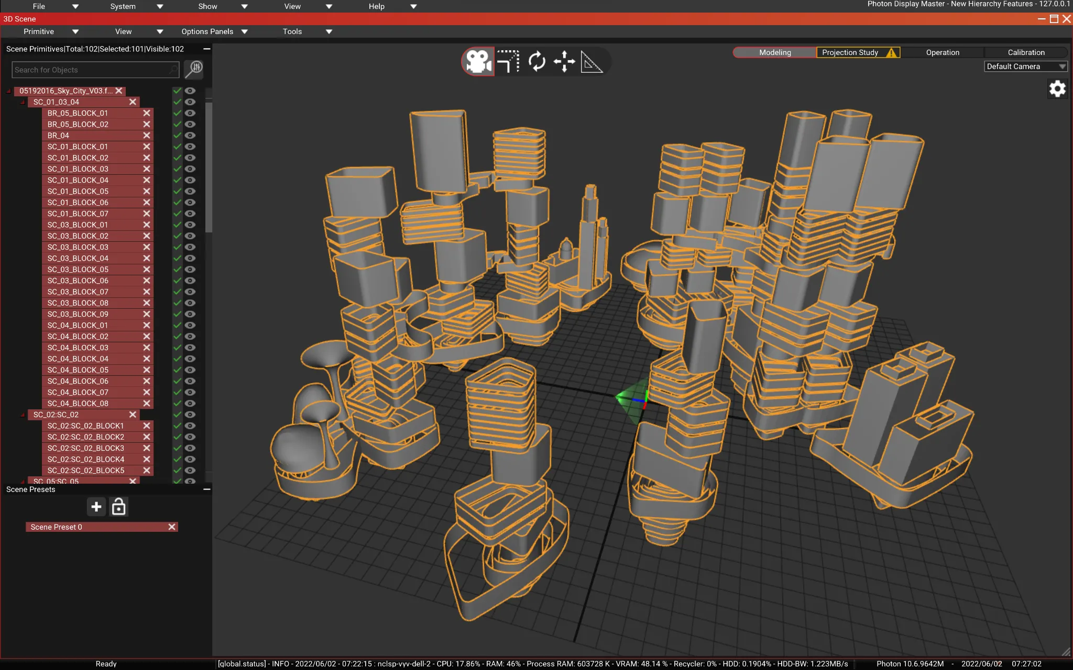
Task: Toggle checkmark for SC_04_BLOCK_08
Action: pos(178,404)
